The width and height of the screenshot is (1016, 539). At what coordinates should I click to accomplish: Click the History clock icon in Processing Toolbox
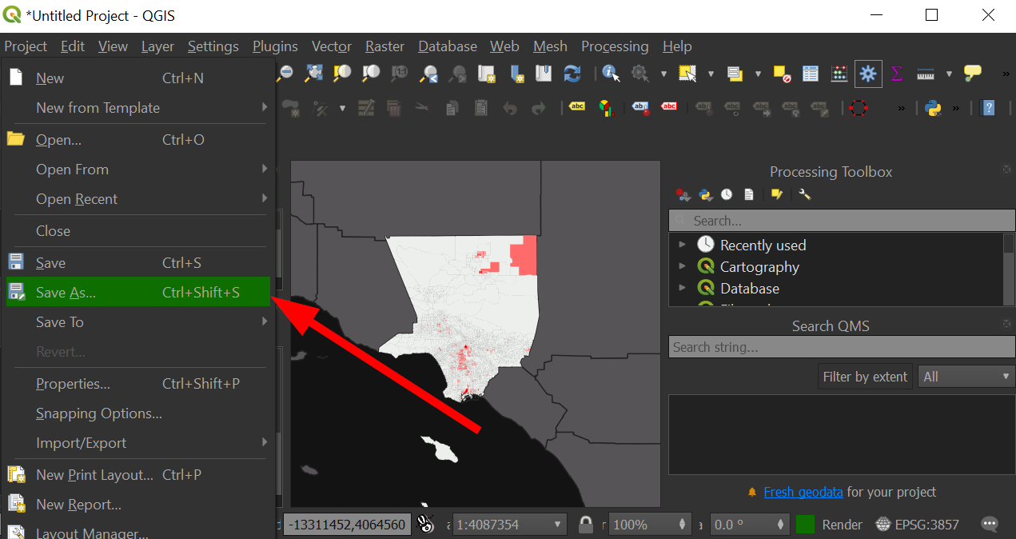coord(727,194)
